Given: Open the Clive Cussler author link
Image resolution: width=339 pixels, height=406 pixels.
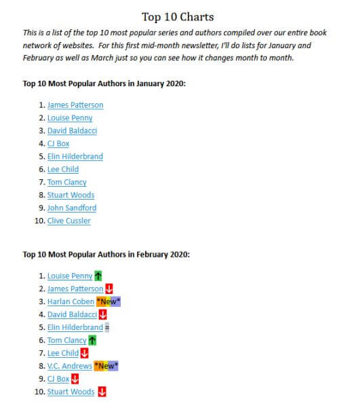Looking at the screenshot, I should (68, 221).
